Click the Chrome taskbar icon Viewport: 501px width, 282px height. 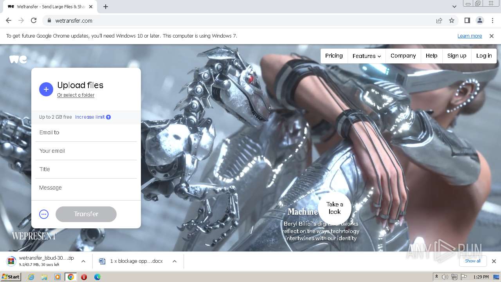pyautogui.click(x=71, y=277)
